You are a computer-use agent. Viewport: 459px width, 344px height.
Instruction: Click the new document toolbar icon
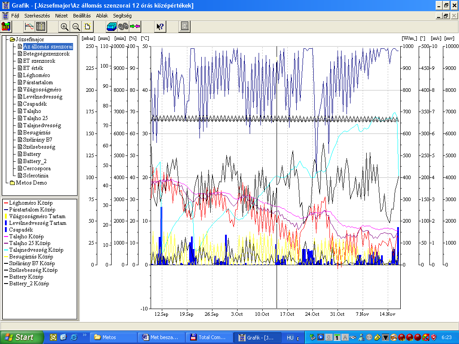tap(87, 27)
